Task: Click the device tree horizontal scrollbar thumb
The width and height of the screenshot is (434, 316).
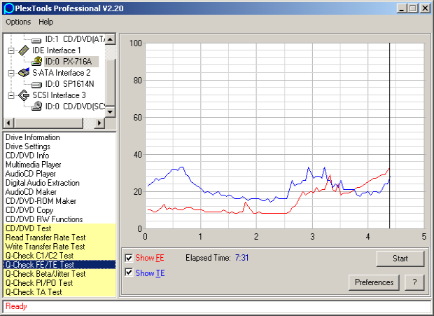Action: click(x=48, y=123)
